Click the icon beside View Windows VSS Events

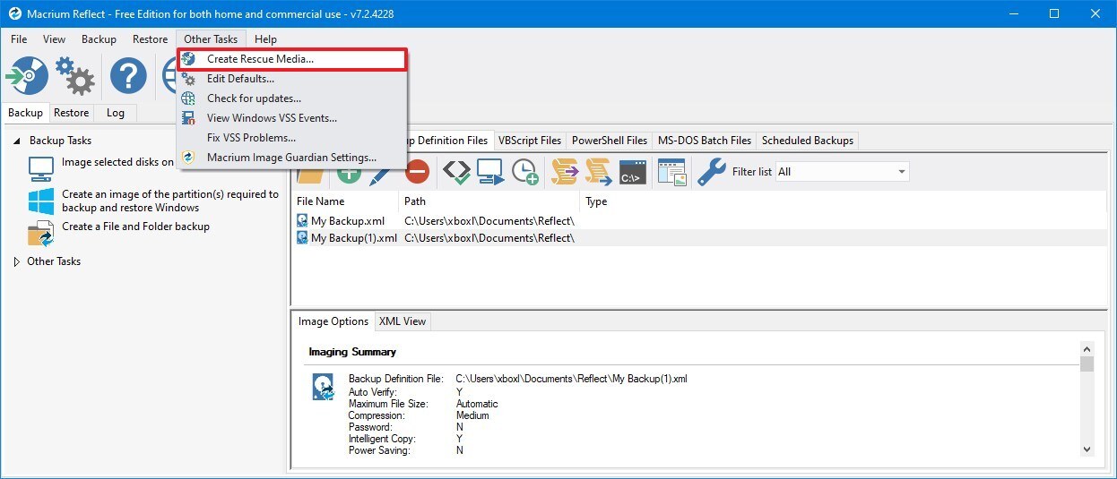coord(188,118)
